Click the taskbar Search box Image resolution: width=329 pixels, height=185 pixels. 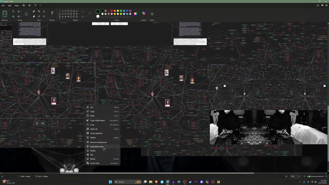pos(128,182)
